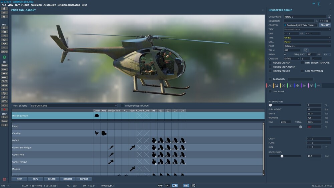Enable the PASSWORD checkbox
This screenshot has height=188, width=334.
[x=270, y=79]
